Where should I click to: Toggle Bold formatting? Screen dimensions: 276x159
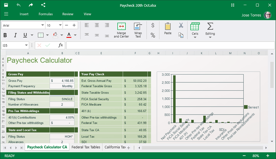(x=5, y=35)
